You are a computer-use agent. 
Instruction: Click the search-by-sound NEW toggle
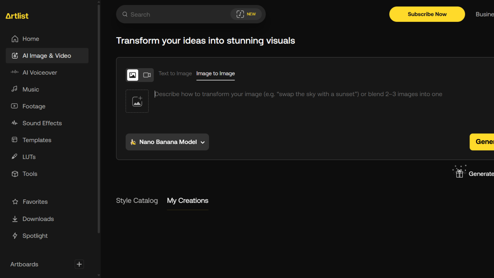pos(246,14)
